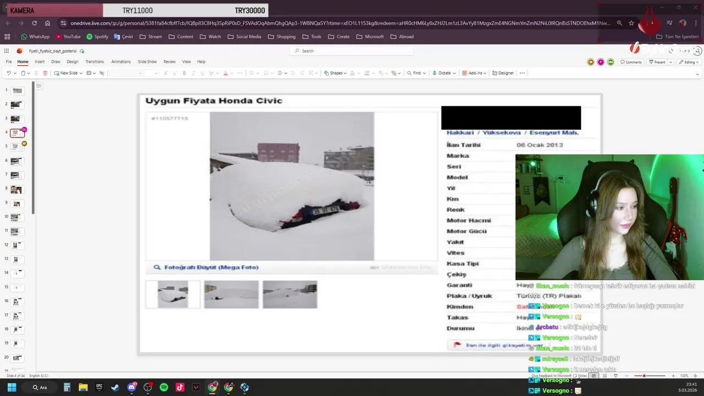Collapse the ribbon with chevron
This screenshot has height=396, width=704.
pyautogui.click(x=697, y=74)
